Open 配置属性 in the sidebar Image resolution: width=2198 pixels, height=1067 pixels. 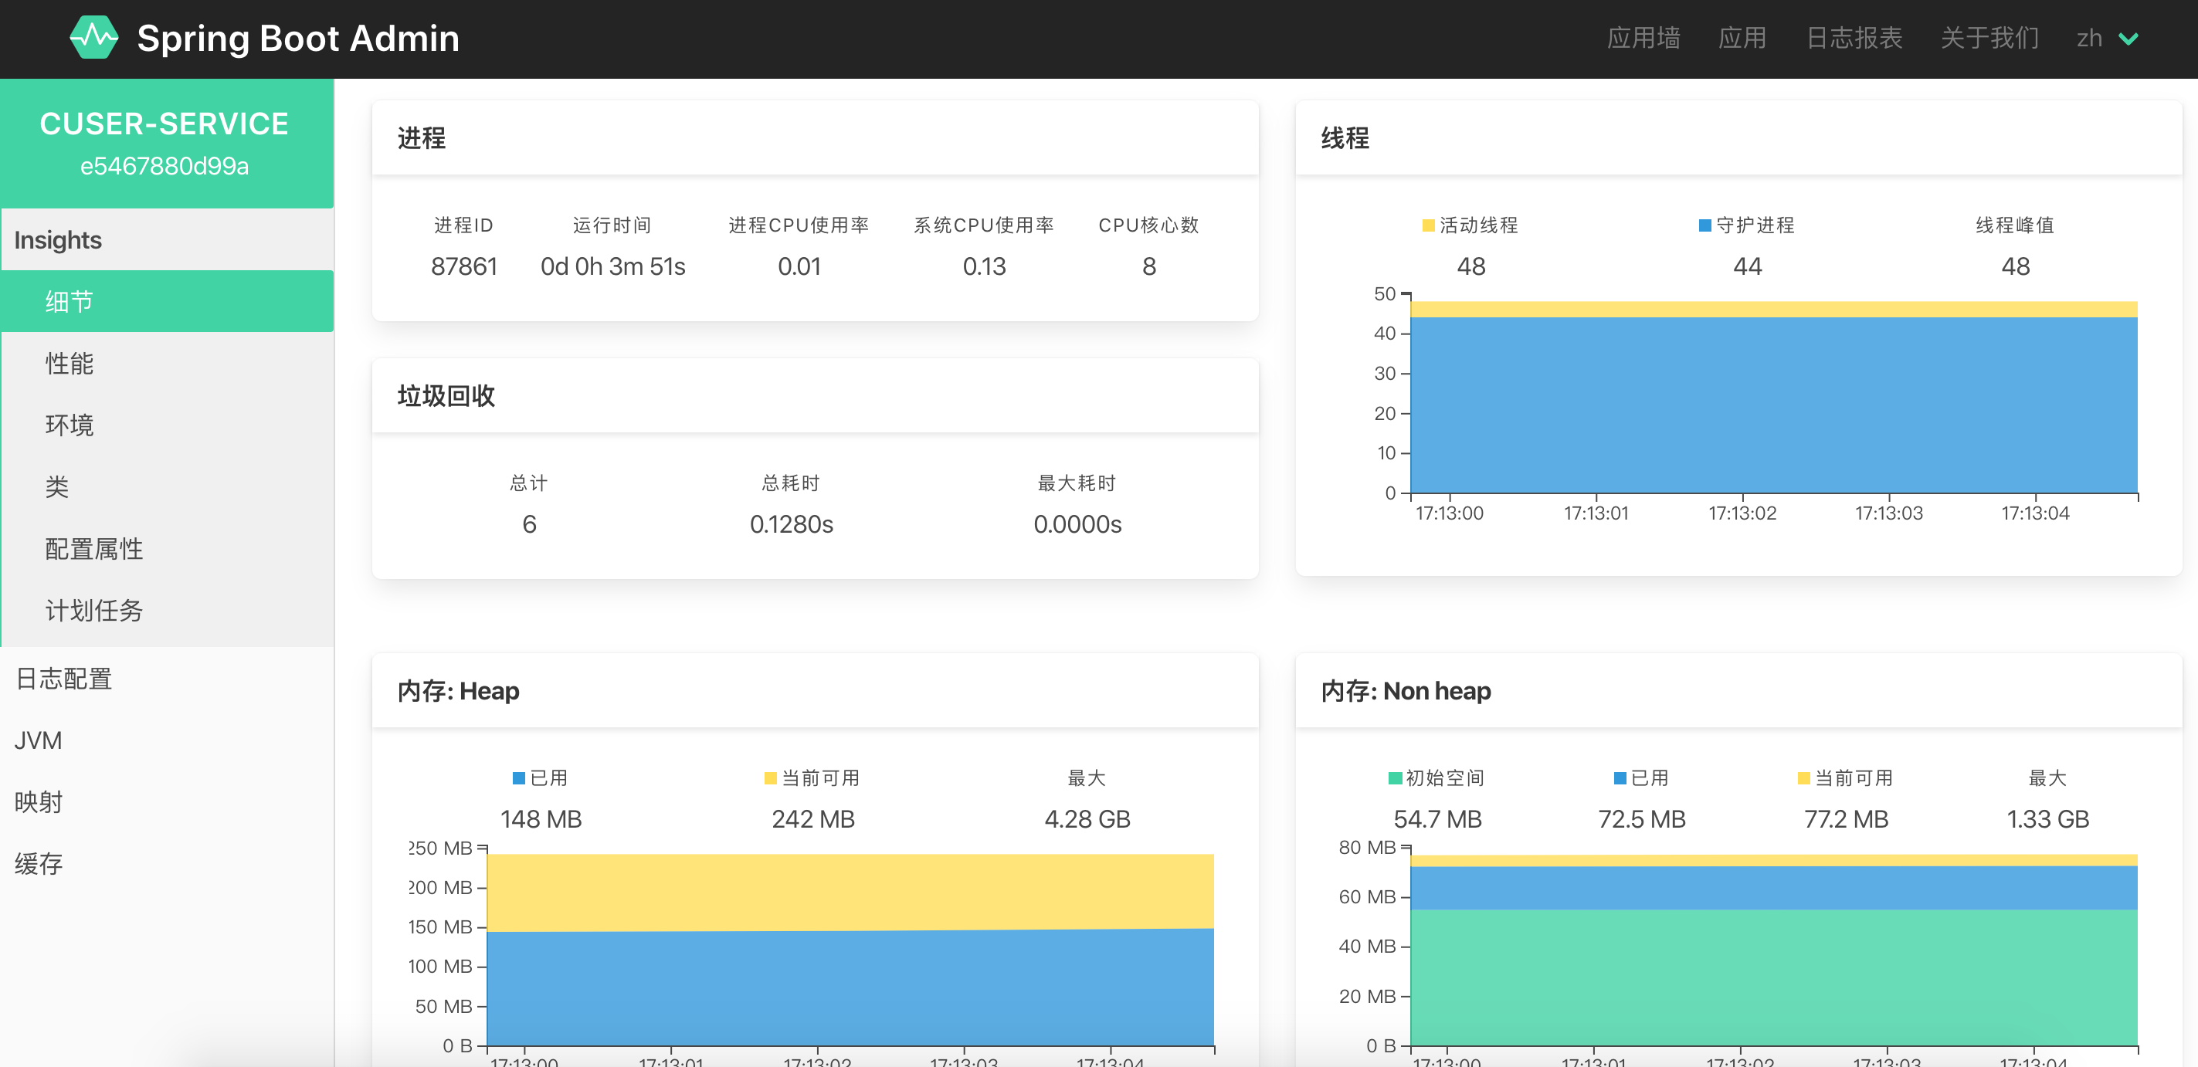coord(168,548)
